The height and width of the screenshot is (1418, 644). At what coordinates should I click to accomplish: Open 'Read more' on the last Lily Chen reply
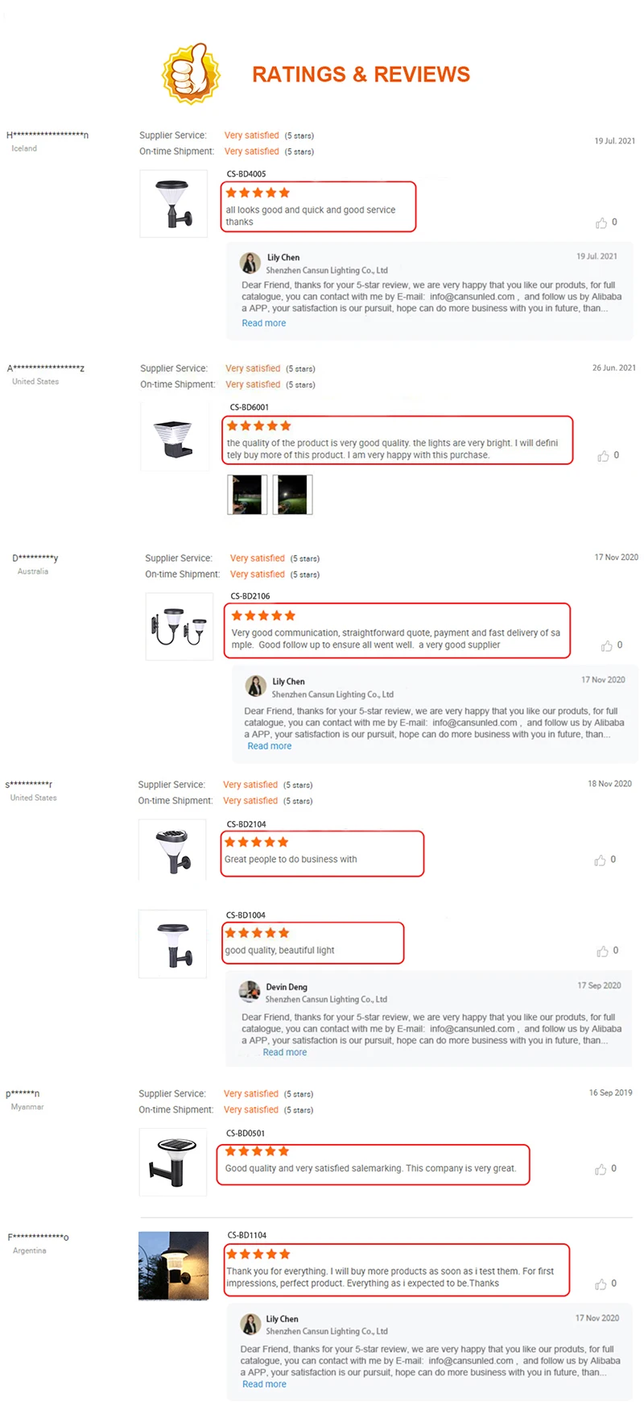coord(264,1384)
